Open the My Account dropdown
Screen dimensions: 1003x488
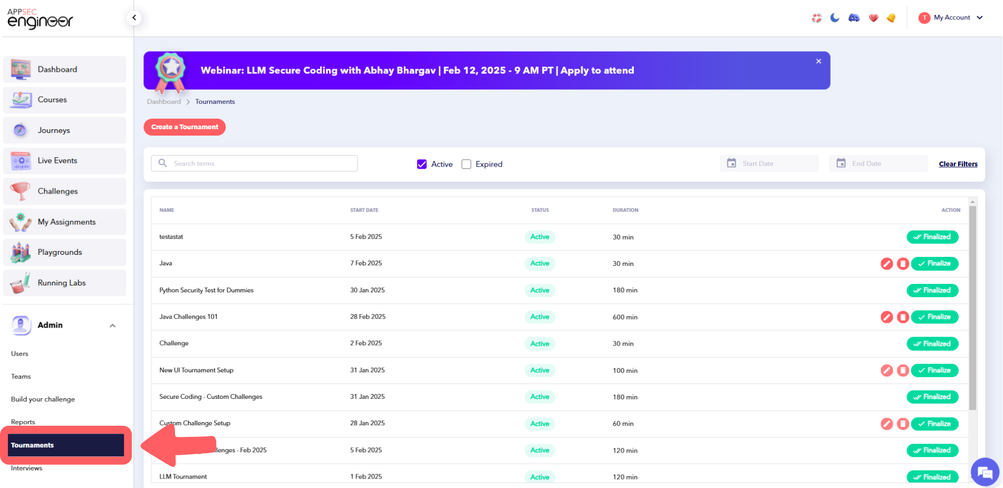tap(951, 17)
